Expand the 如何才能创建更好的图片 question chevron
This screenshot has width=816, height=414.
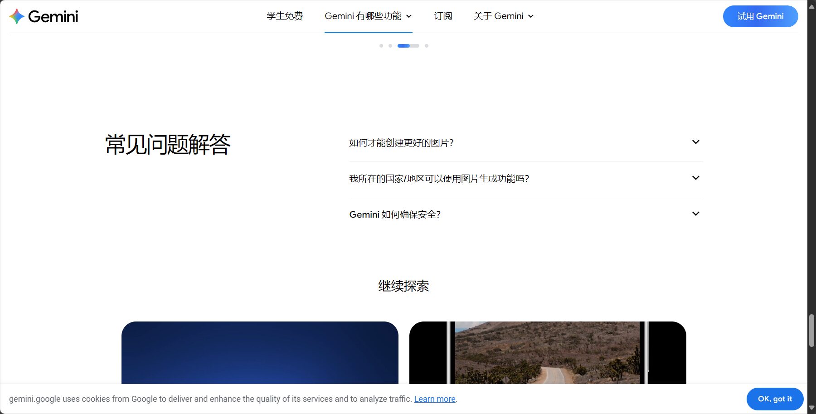pyautogui.click(x=696, y=142)
